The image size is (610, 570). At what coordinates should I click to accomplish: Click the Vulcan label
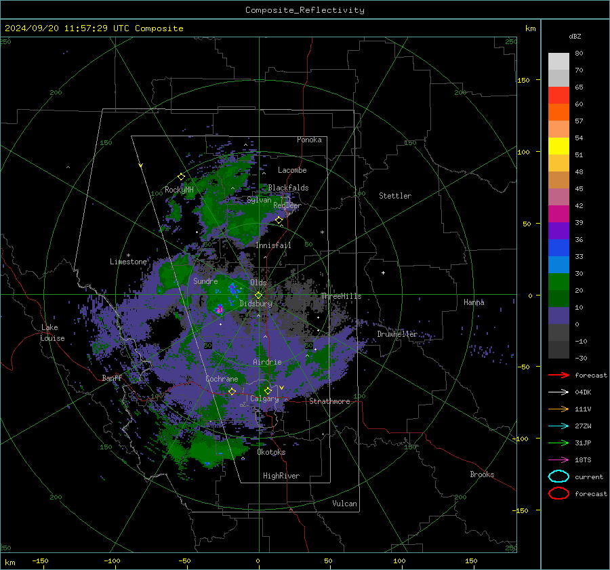344,504
